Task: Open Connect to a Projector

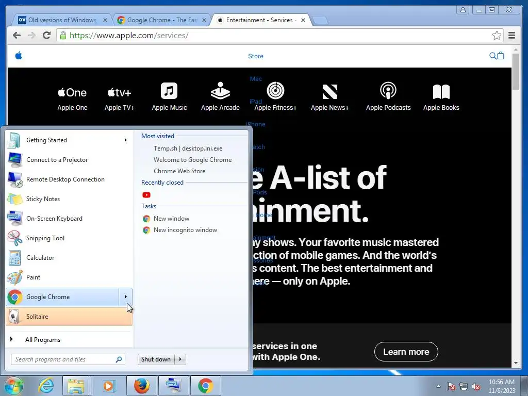Action: coord(69,160)
